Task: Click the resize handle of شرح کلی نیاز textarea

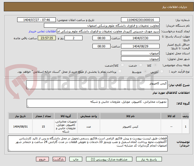Action: pos(27,88)
